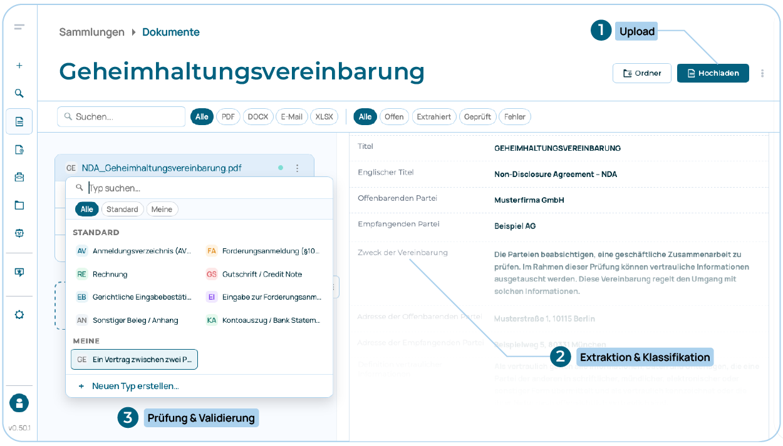Click the Non-Disclosure Agreement – NDA value
The image size is (783, 446).
[556, 174]
